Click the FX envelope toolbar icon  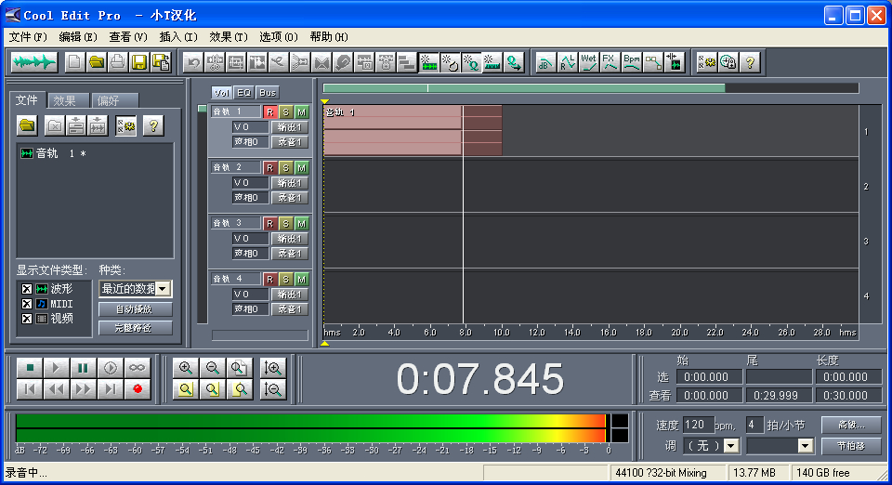click(x=610, y=62)
